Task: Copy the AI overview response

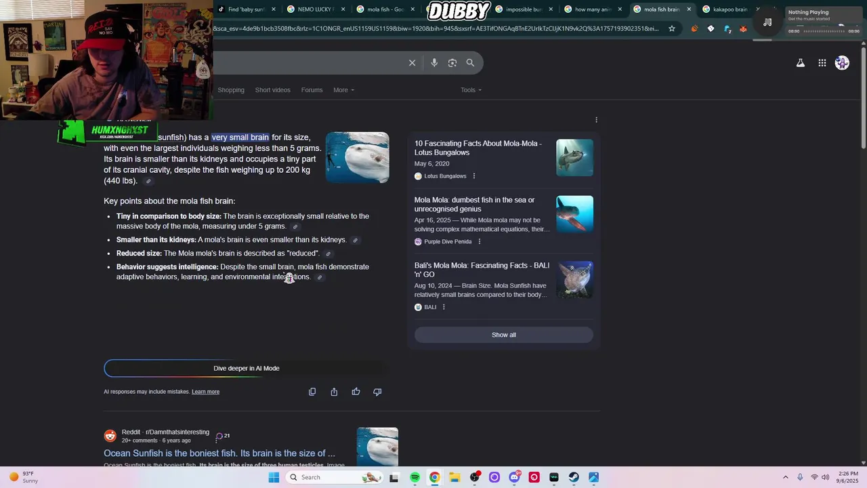Action: tap(312, 392)
